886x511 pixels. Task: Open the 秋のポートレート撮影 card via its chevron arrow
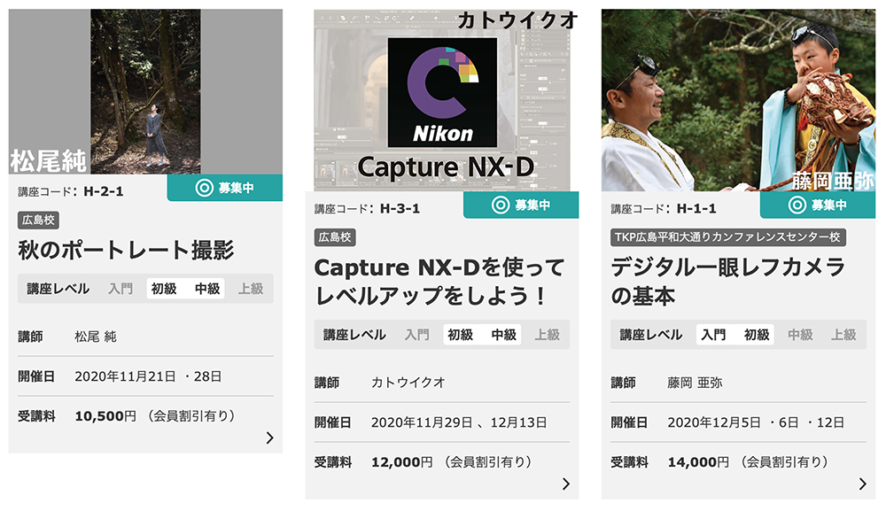(x=270, y=437)
